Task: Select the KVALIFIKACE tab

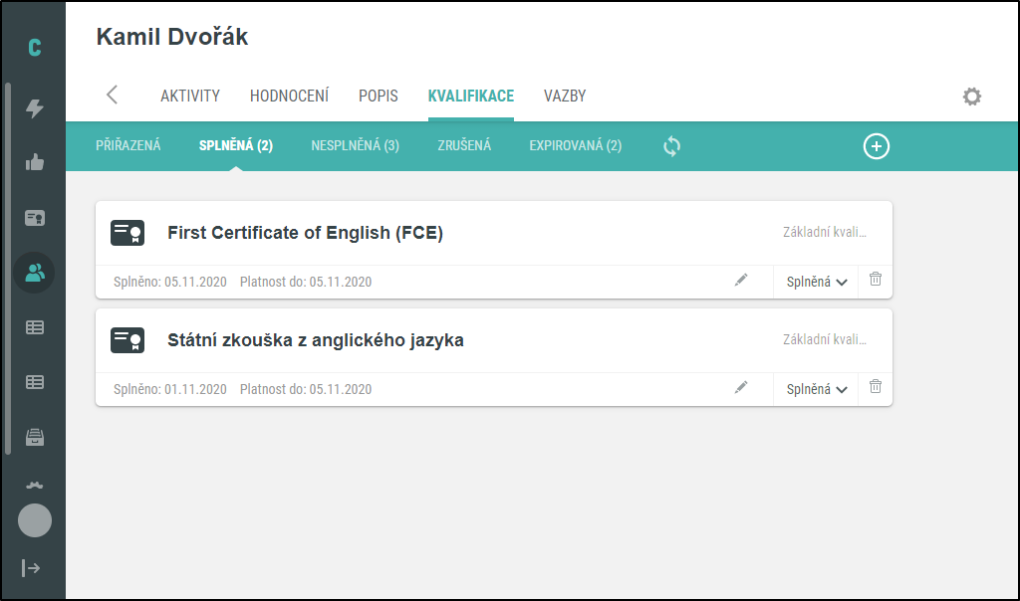Action: [x=471, y=97]
